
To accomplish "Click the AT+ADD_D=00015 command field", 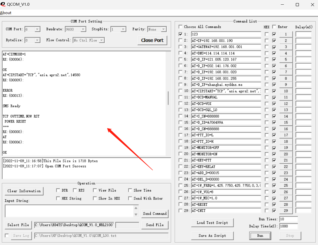I will coord(226,173).
